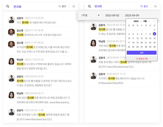This screenshot has height=127, width=163.
Task: Expand the month selector chevron in calendar
Action: pos(149,21)
